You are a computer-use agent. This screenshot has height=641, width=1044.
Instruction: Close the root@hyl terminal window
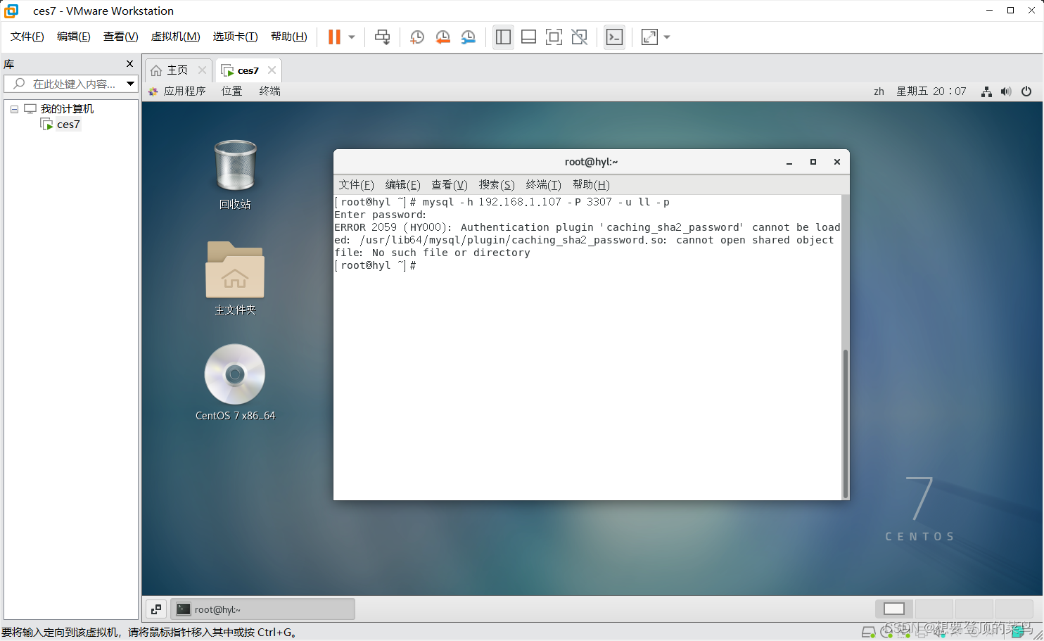pyautogui.click(x=837, y=162)
